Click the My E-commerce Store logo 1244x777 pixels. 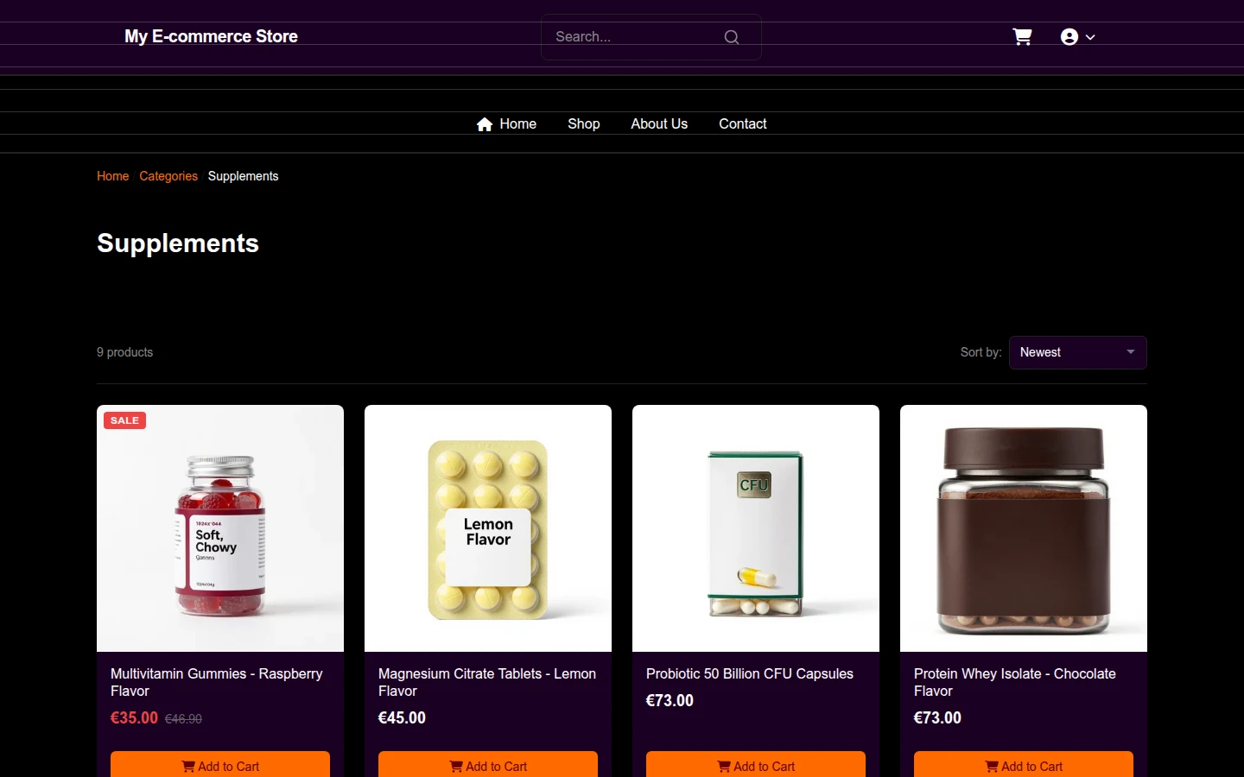coord(211,36)
